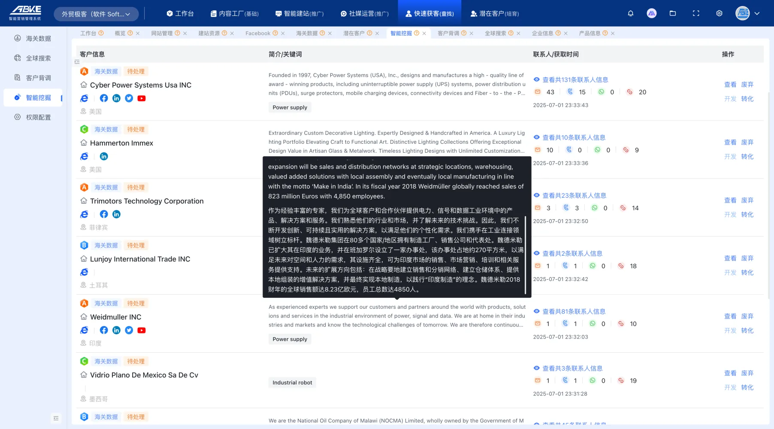Open Cyber Power Systems LinkedIn icon
The height and width of the screenshot is (429, 774).
pos(116,98)
